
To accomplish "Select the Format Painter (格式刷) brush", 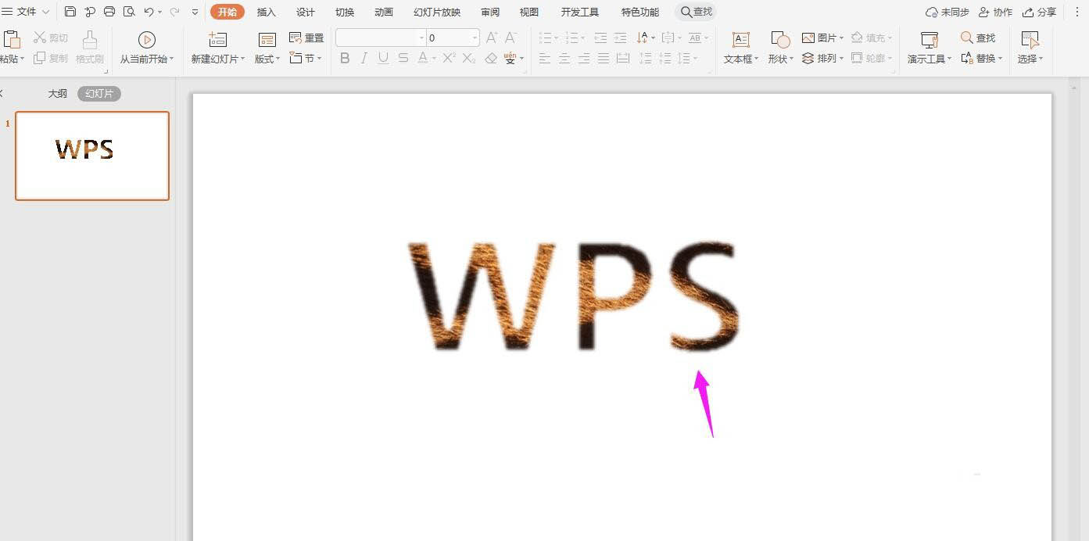I will point(90,40).
